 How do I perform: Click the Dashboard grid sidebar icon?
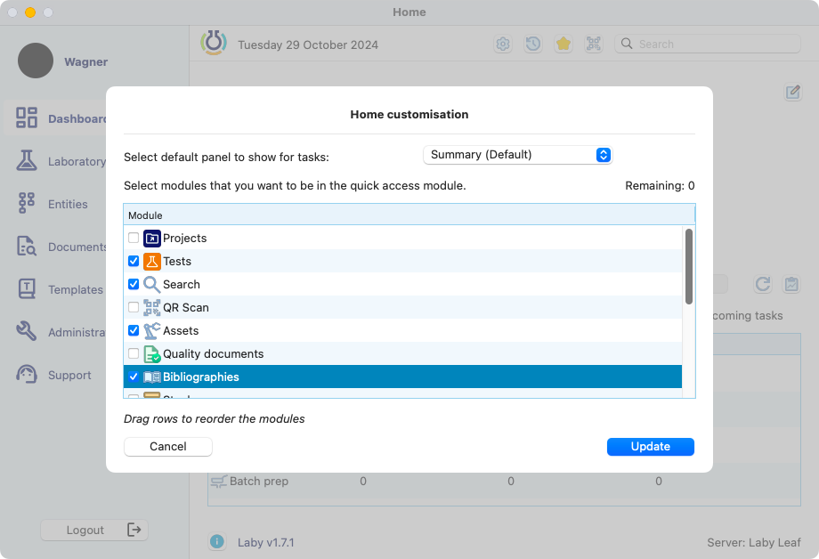(26, 117)
